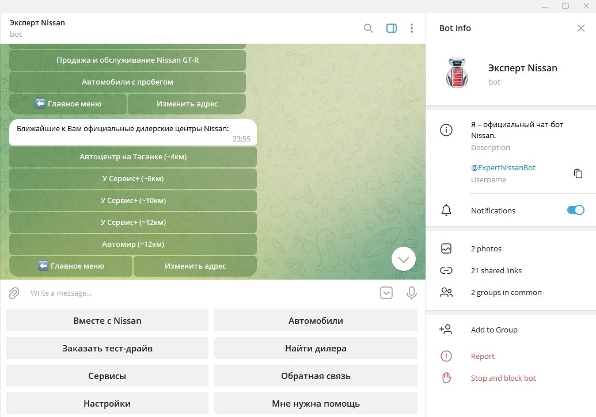This screenshot has height=417, width=596.
Task: Click Мне нужна помощь keyboard button
Action: click(x=316, y=404)
